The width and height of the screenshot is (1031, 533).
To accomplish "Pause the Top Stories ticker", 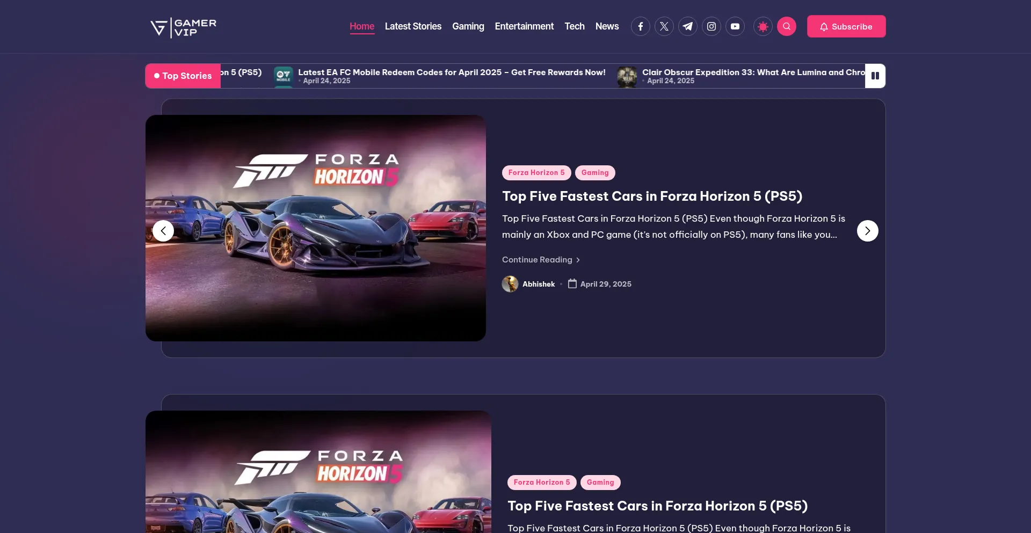I will point(875,76).
